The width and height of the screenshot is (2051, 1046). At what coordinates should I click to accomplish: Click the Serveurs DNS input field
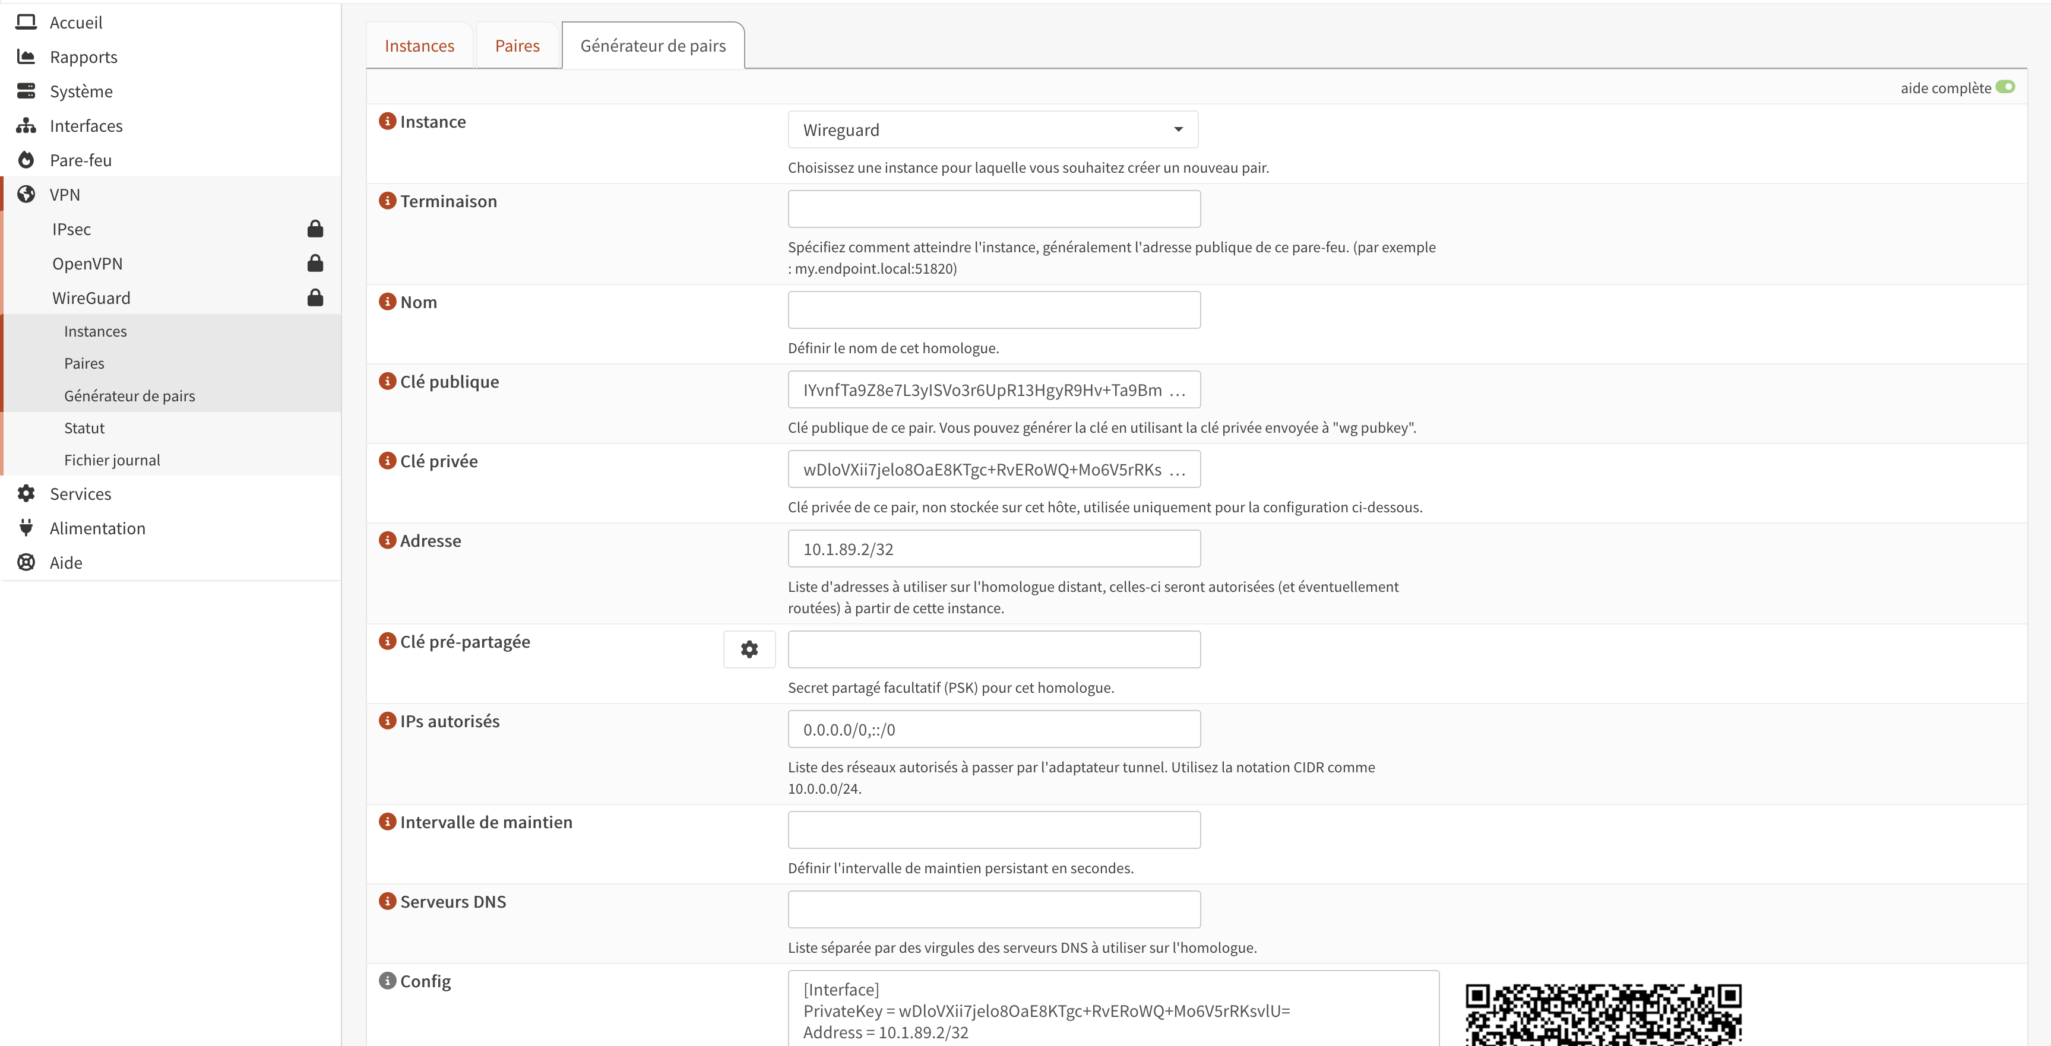pos(993,909)
